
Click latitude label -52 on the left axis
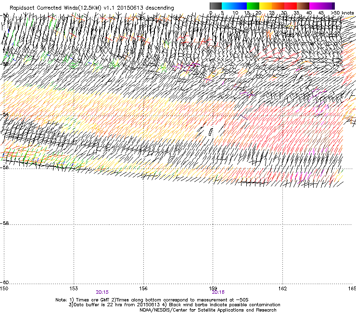[x=5, y=64]
